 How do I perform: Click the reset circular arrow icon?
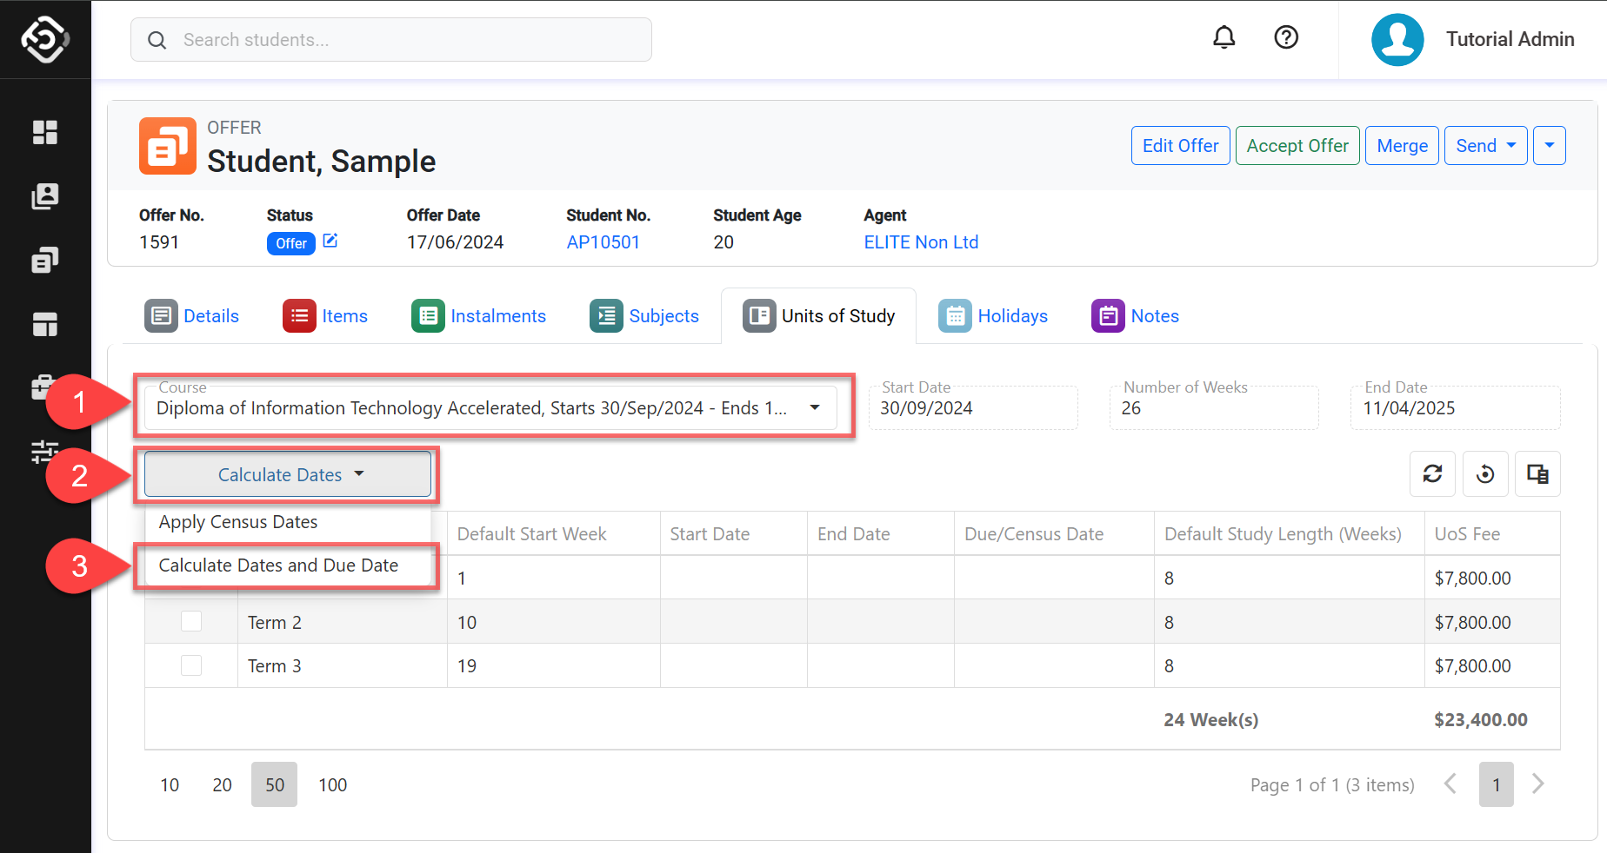click(1485, 474)
